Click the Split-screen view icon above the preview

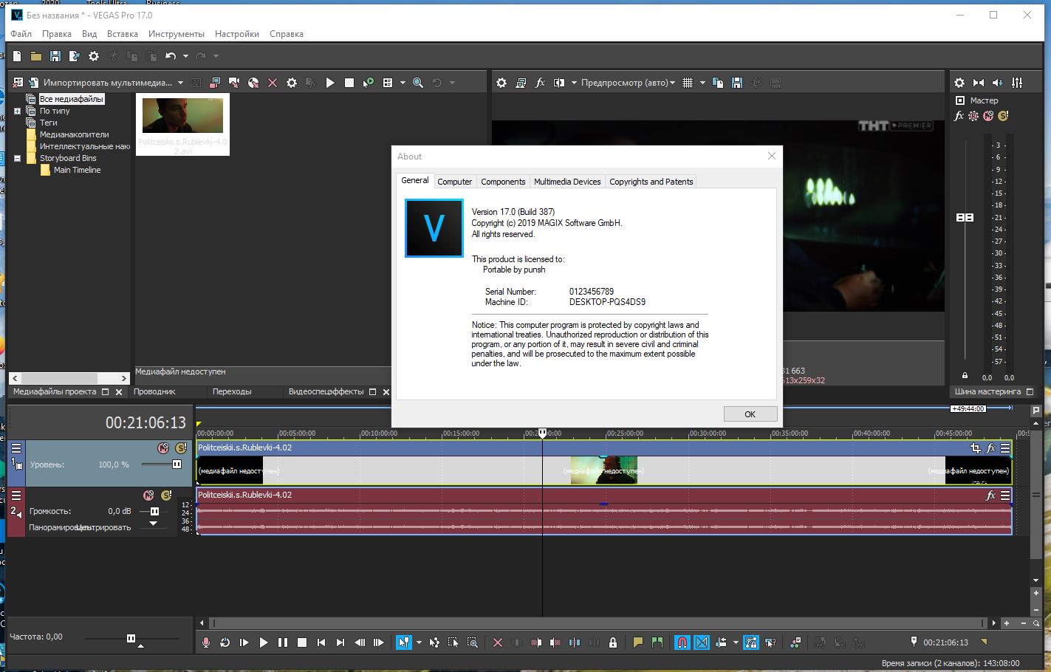pos(560,83)
